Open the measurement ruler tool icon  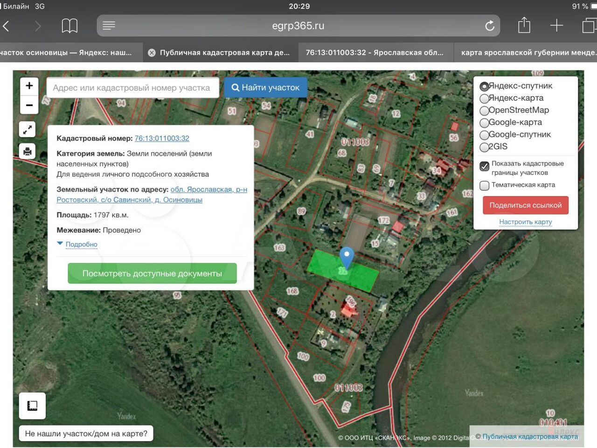pos(32,406)
